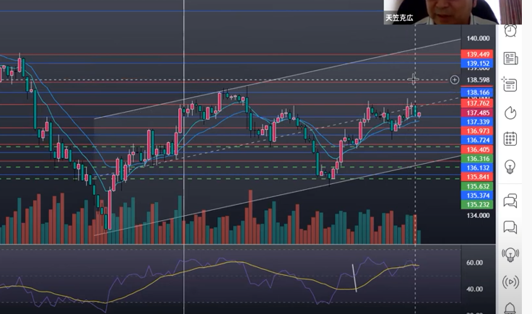
Task: Click the sparkle list icon in sidebar
Action: point(510,84)
